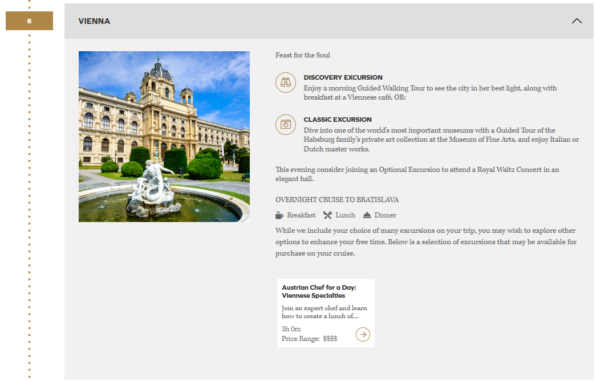Click the Price Range $$$$ text
The image size is (596, 382).
click(x=310, y=339)
